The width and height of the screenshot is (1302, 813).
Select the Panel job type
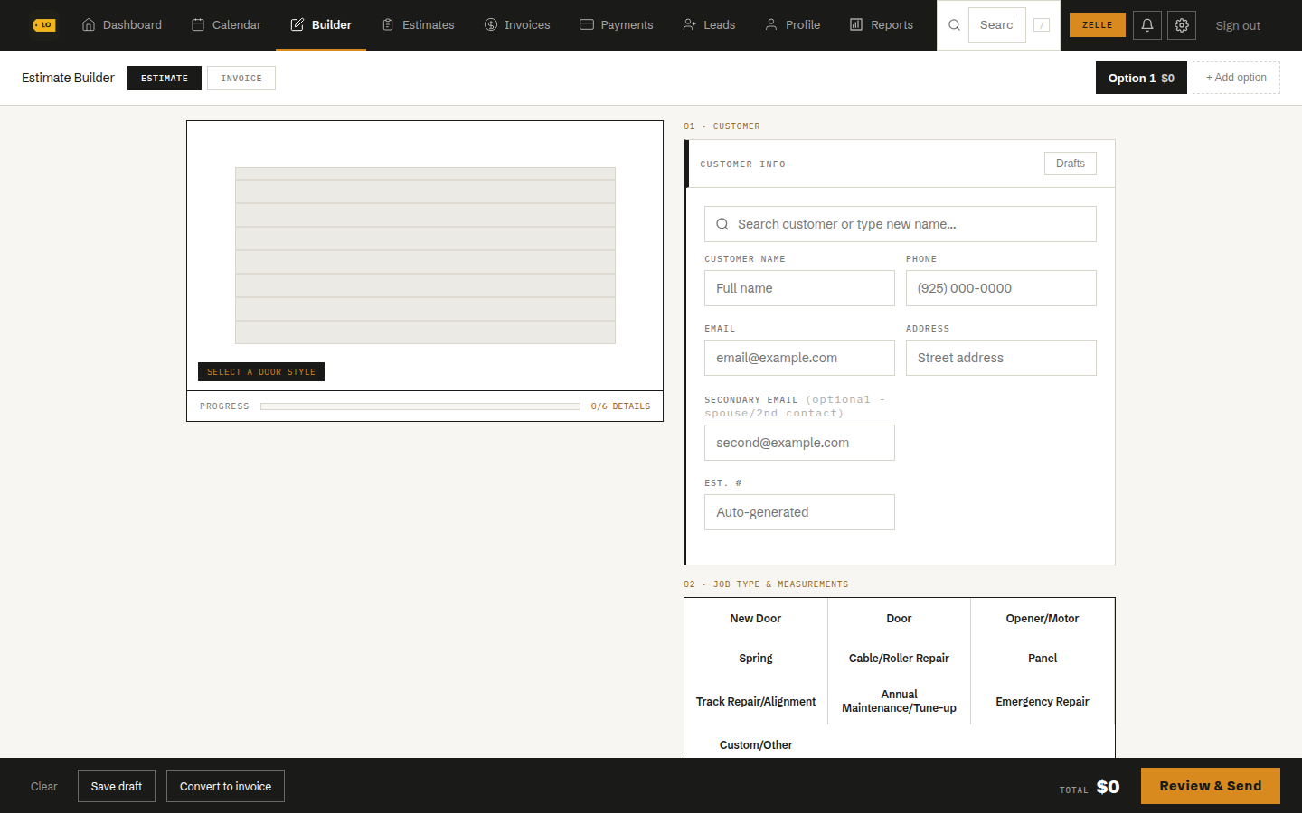point(1043,659)
